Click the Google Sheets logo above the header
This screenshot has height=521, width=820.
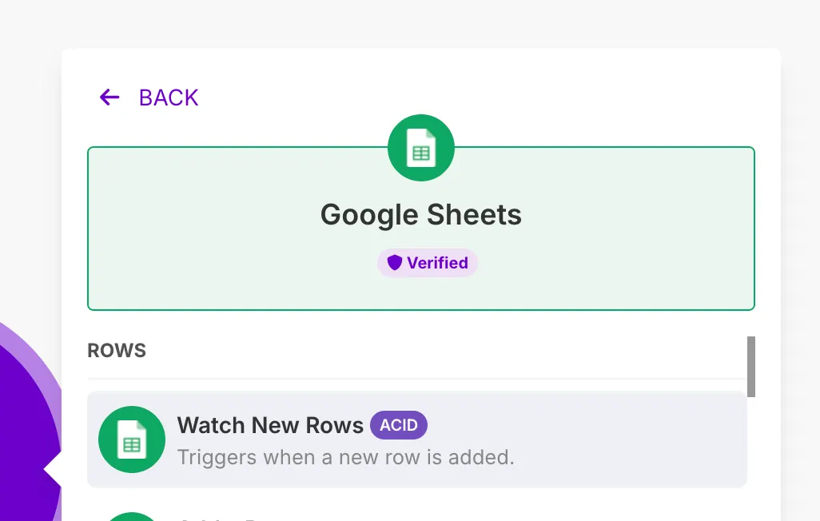(x=421, y=149)
